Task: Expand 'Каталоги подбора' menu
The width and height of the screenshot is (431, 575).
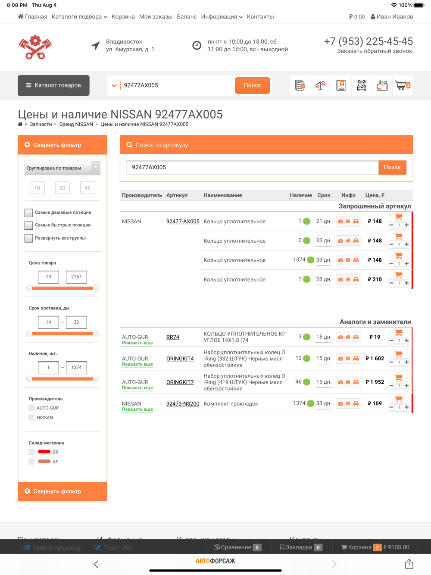Action: [x=79, y=17]
